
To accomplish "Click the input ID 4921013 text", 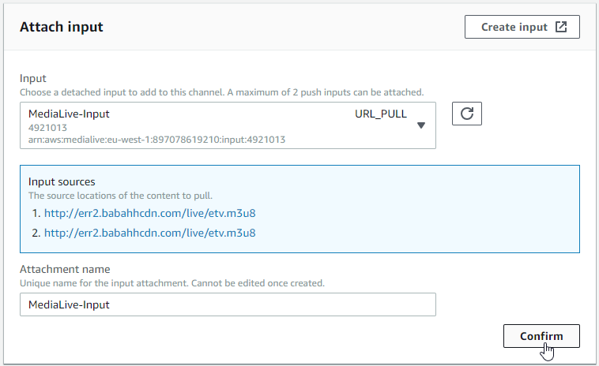I will [47, 127].
